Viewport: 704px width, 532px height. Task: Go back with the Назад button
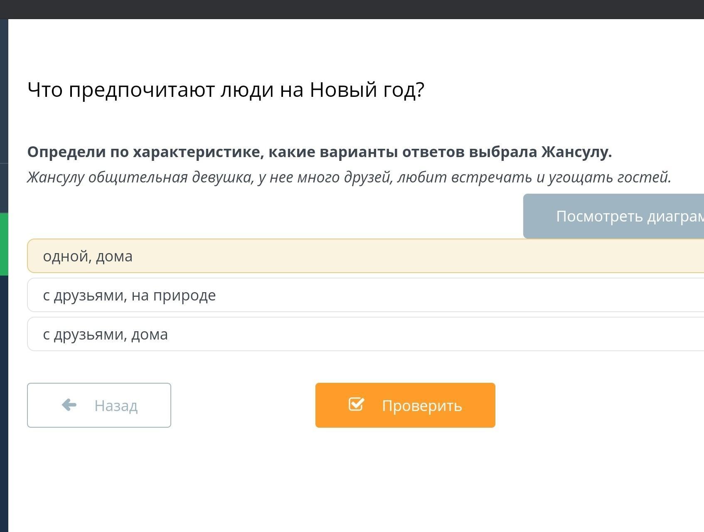tap(99, 405)
